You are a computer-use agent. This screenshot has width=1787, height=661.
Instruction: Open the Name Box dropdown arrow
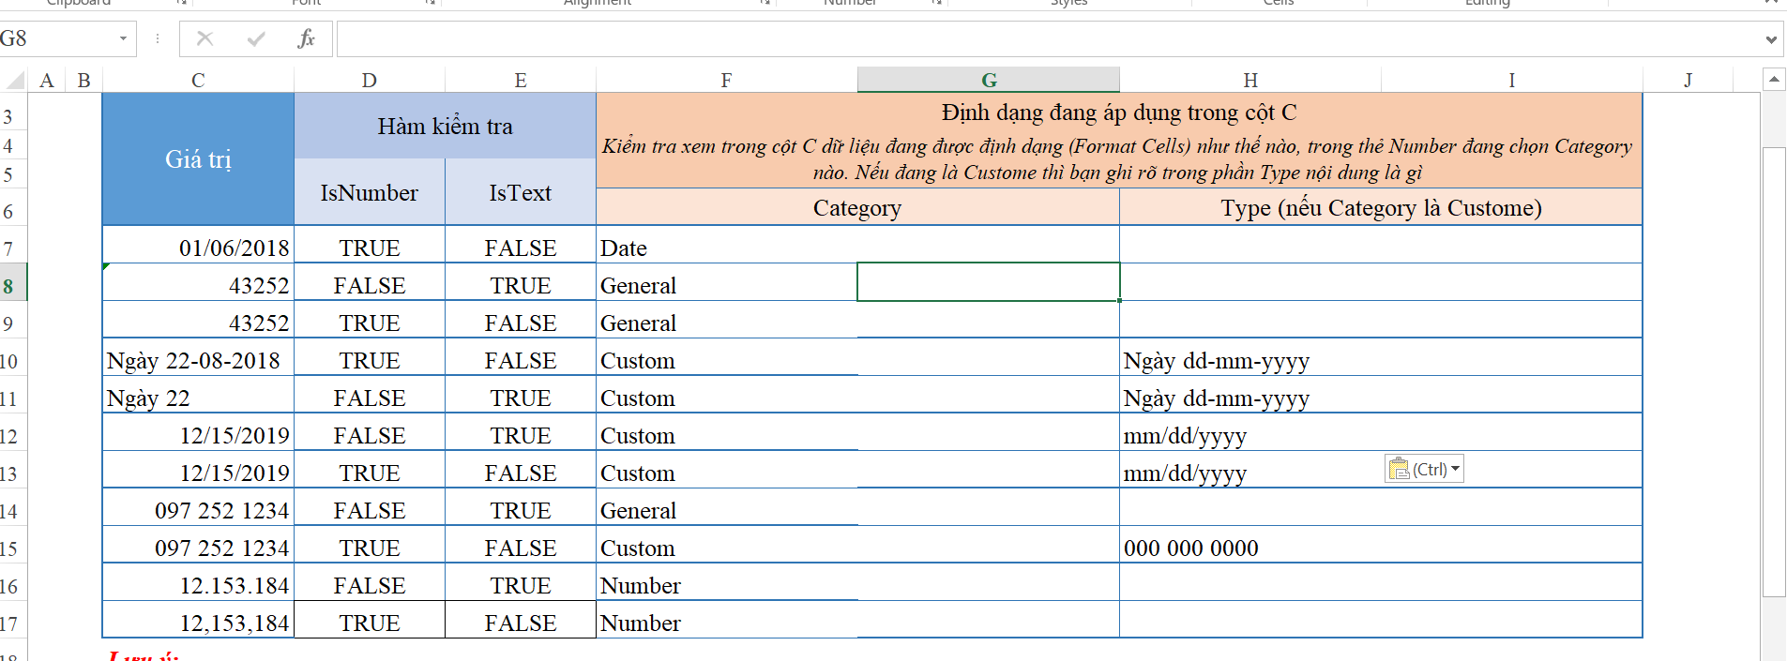click(x=123, y=38)
